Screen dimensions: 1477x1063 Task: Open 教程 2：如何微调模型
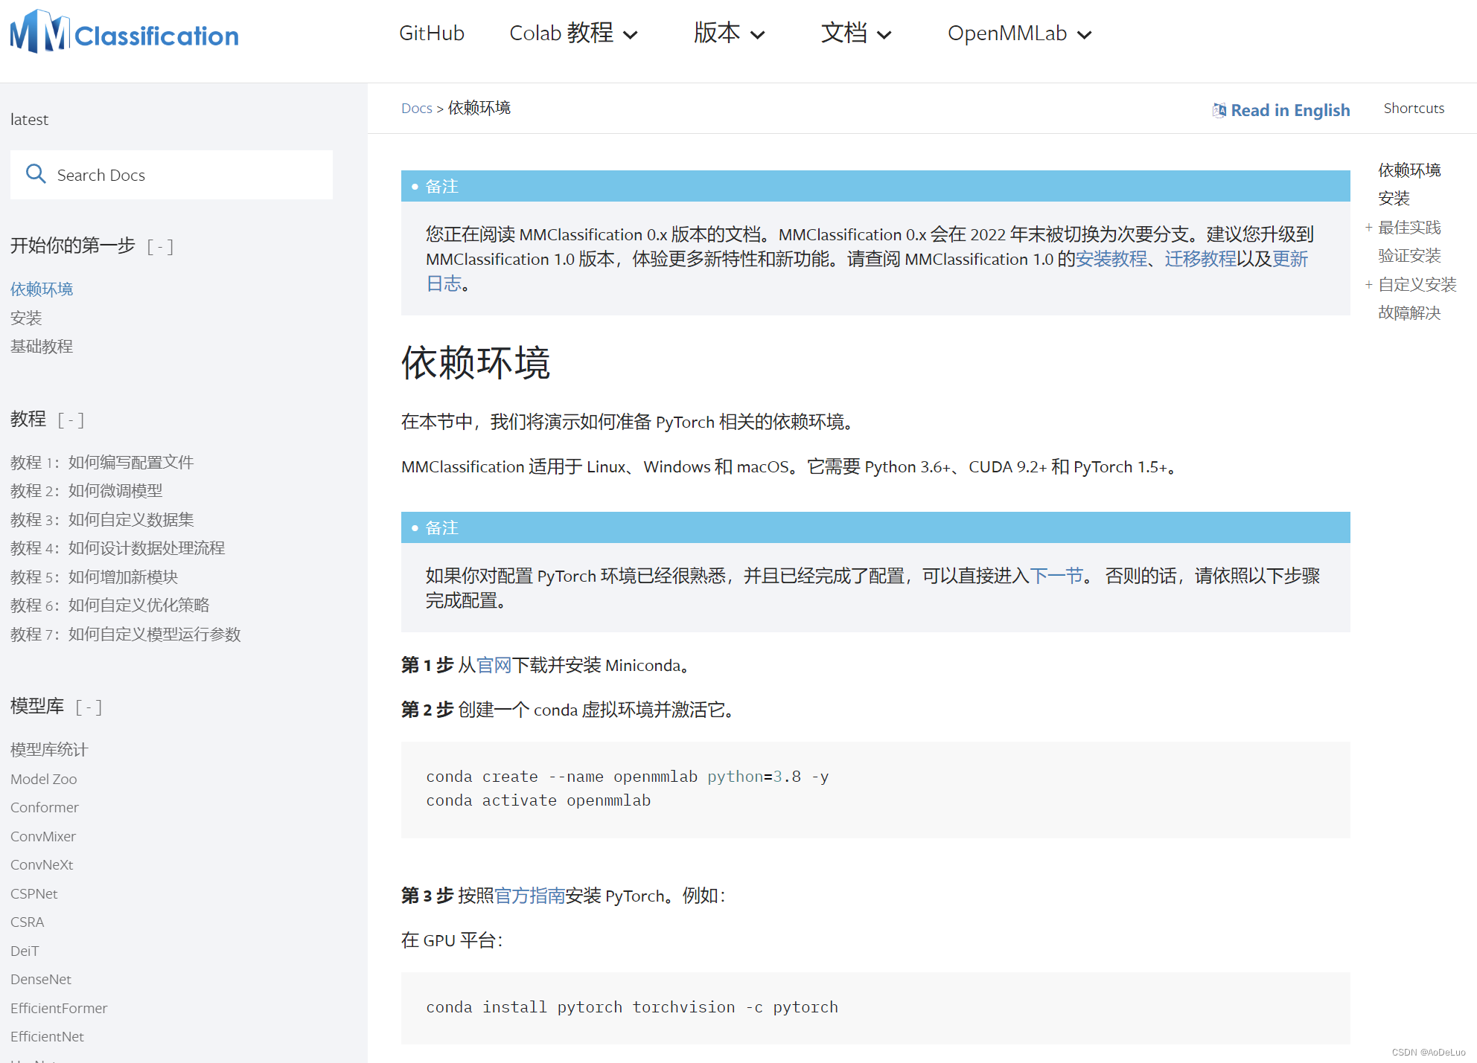pos(86,490)
